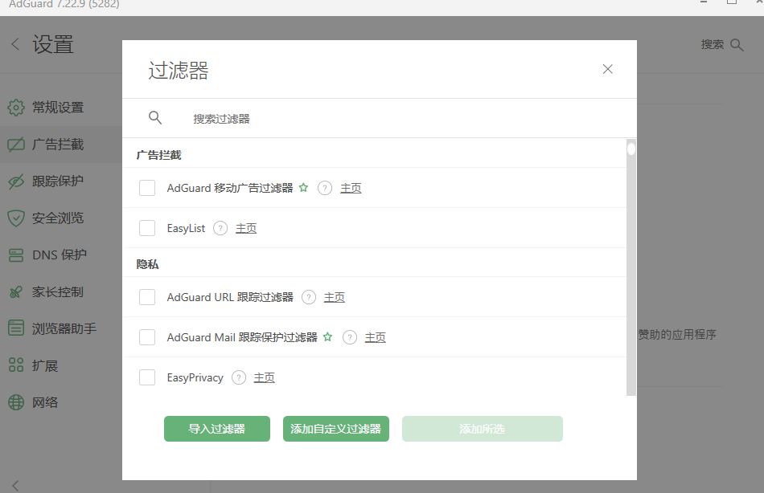Open 广告拦截 settings section
This screenshot has width=764, height=493.
(x=61, y=145)
